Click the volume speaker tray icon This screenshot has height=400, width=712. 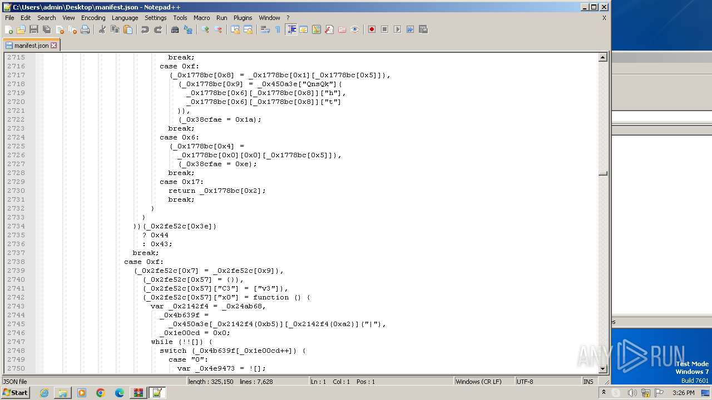pyautogui.click(x=632, y=393)
